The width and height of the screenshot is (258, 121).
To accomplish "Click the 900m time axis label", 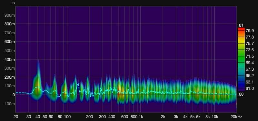I will point(10,15).
